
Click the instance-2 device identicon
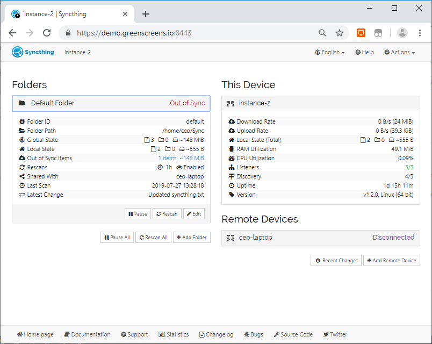[231, 103]
